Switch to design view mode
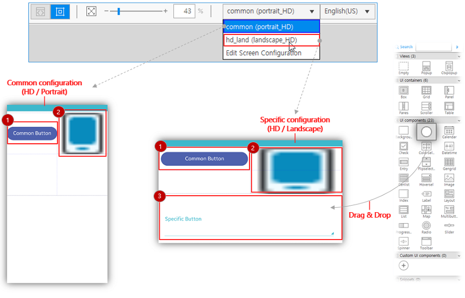Image resolution: width=465 pixels, height=298 pixels. 60,11
